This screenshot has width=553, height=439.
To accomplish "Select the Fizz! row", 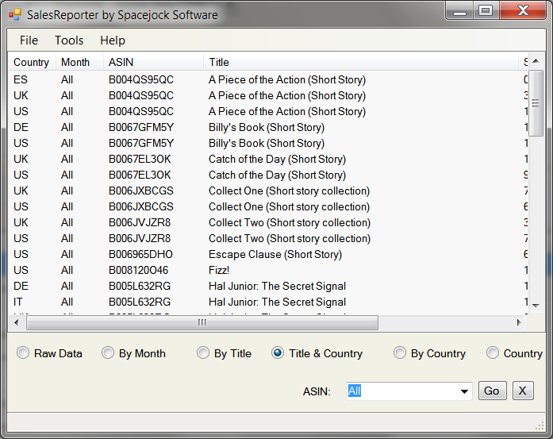I will (x=268, y=270).
